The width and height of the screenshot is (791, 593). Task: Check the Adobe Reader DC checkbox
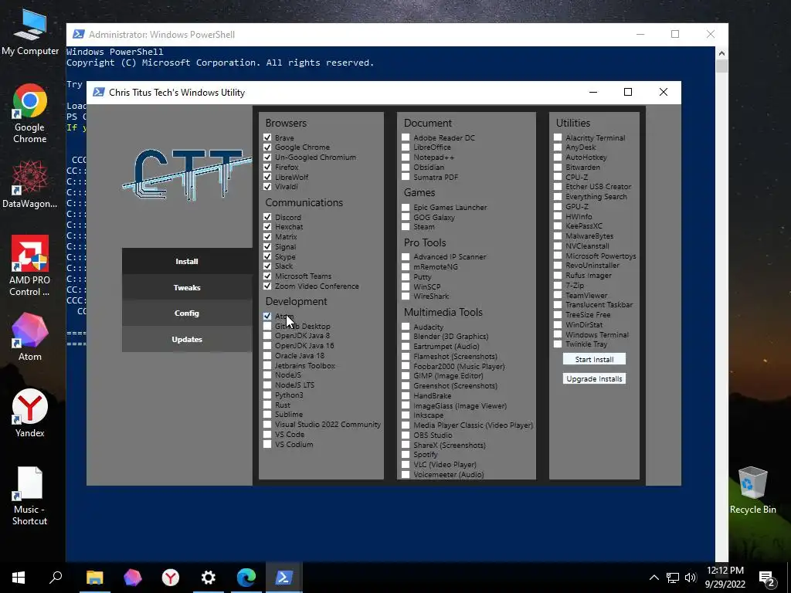406,137
